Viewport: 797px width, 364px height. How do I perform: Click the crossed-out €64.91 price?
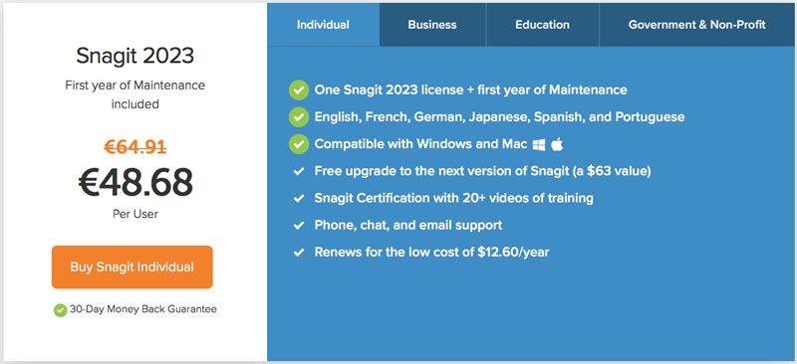(x=135, y=147)
